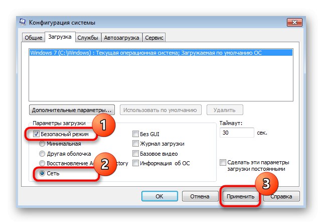
Task: Select the Windows 7 (C:\Windows) boot entry
Action: [x=161, y=53]
